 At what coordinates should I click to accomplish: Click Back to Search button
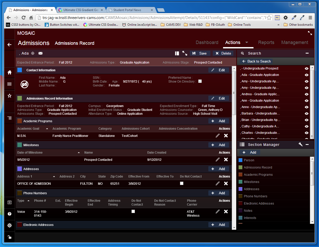coord(256,61)
